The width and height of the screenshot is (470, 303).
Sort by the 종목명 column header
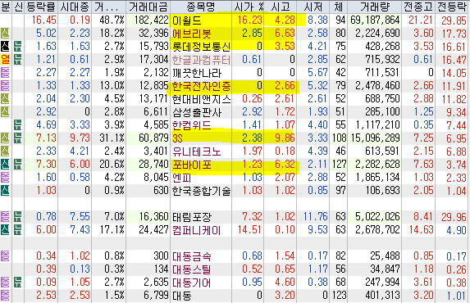pos(201,7)
